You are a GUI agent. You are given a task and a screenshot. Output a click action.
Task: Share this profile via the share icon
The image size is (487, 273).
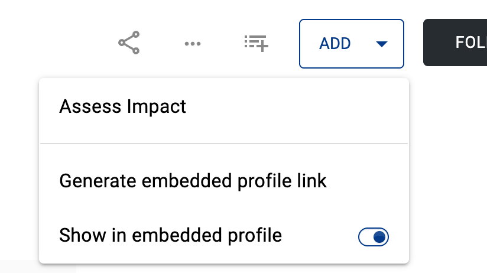129,43
